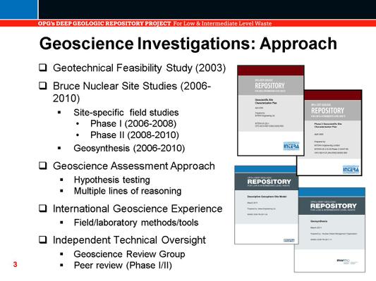Open the Geosynthesis report cover
Viewport: 376px width, 281px height.
tap(330, 230)
